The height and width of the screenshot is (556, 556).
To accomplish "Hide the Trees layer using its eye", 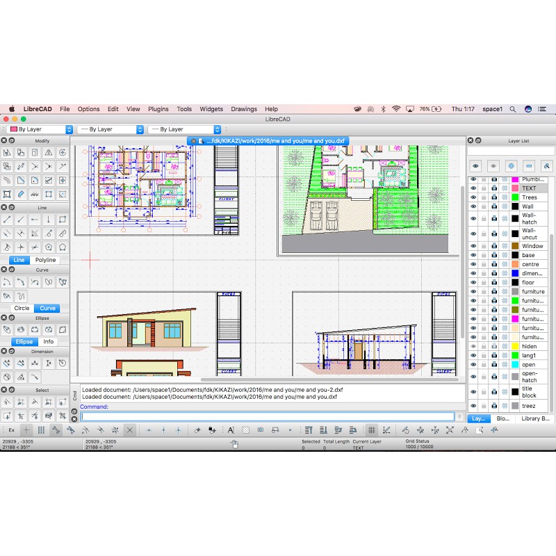I will coord(473,197).
